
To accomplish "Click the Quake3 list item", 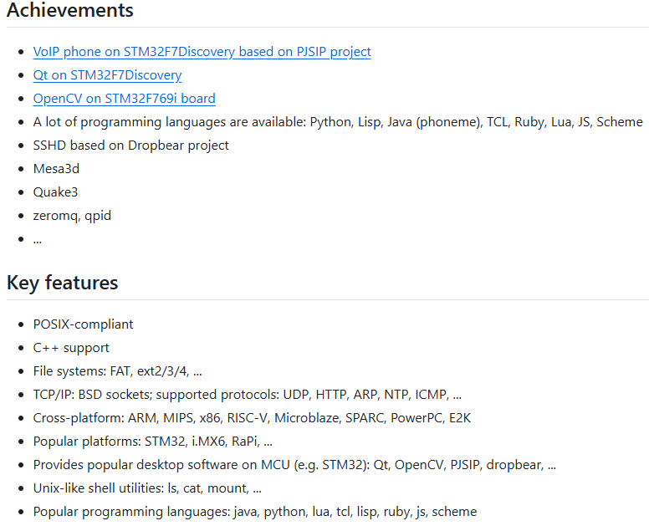I will point(55,192).
